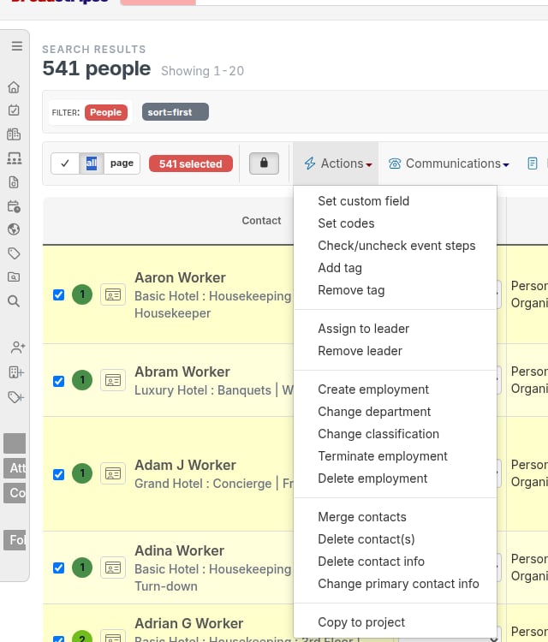This screenshot has width=548, height=642.
Task: Select the 'all' selection toggle
Action: tap(92, 163)
